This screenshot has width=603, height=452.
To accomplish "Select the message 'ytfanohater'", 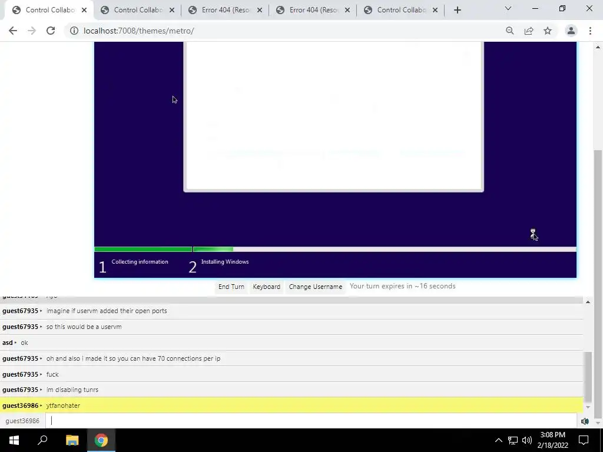I will 63,406.
